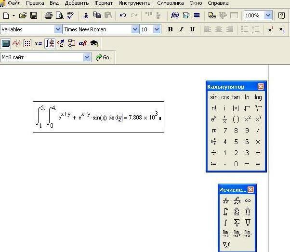Open the Формат menu
The height and width of the screenshot is (252, 290).
[x=104, y=3]
